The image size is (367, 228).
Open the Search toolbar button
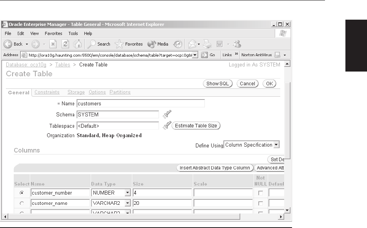click(99, 44)
